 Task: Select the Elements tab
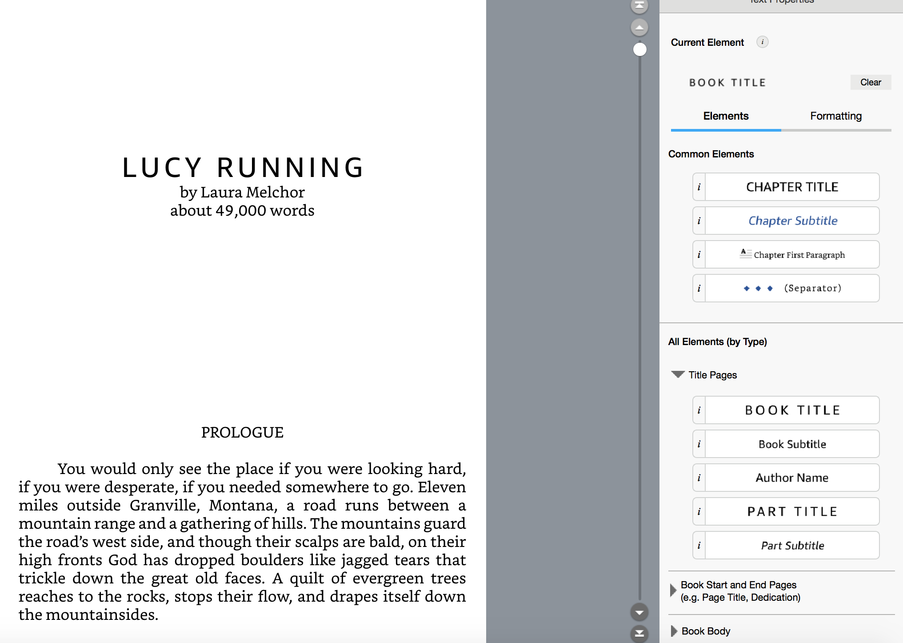pyautogui.click(x=726, y=116)
